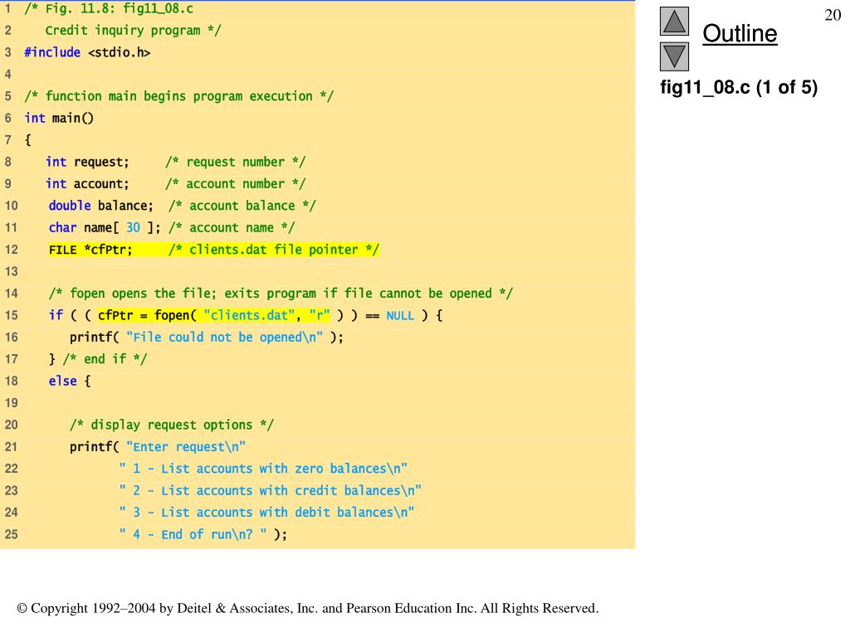The width and height of the screenshot is (850, 637).
Task: Click the "clients.dat file pointer" comment
Action: point(274,250)
